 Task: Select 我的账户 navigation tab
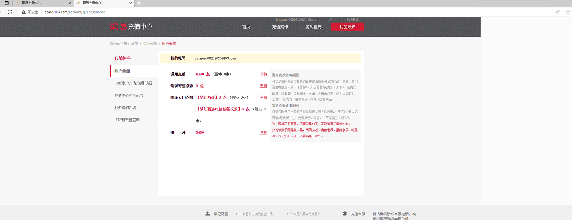click(x=347, y=27)
